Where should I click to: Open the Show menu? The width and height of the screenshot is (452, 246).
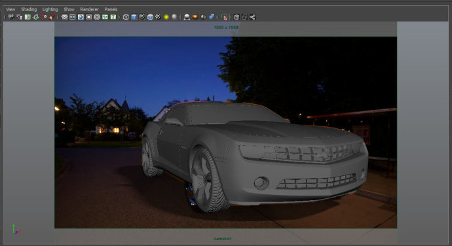click(x=69, y=10)
